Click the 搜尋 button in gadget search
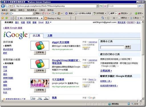This screenshot has width=146, height=107. click(128, 47)
